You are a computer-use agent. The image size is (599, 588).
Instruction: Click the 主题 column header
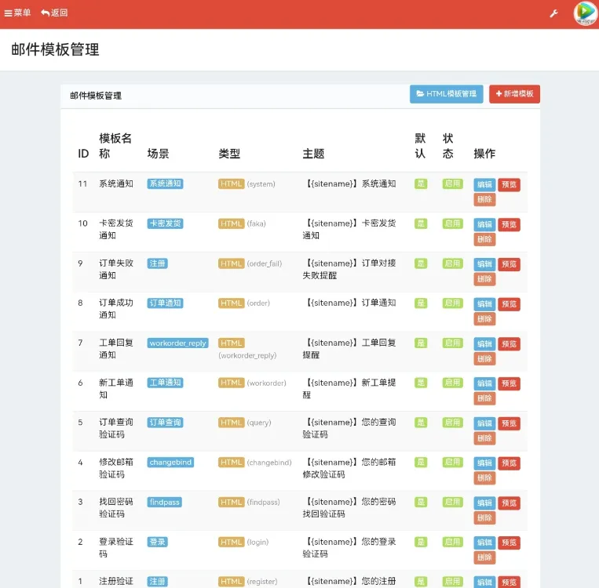point(313,154)
